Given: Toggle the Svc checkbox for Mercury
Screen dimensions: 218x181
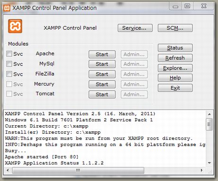Looking at the screenshot, I should tap(9, 84).
